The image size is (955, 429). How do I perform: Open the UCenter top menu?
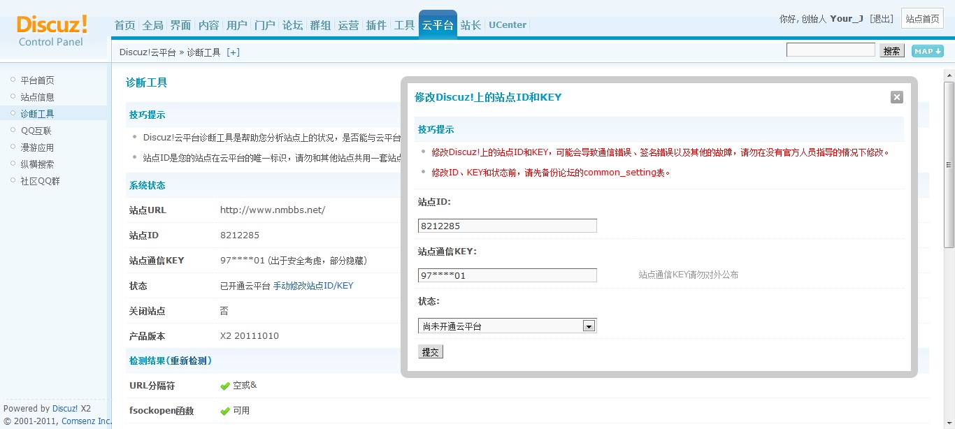(508, 25)
